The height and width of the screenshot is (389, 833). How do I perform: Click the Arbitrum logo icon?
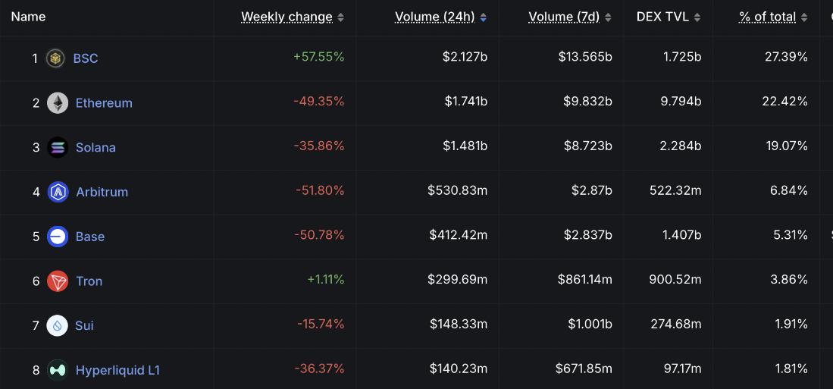click(x=58, y=192)
